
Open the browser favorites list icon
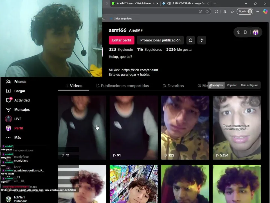(233, 12)
